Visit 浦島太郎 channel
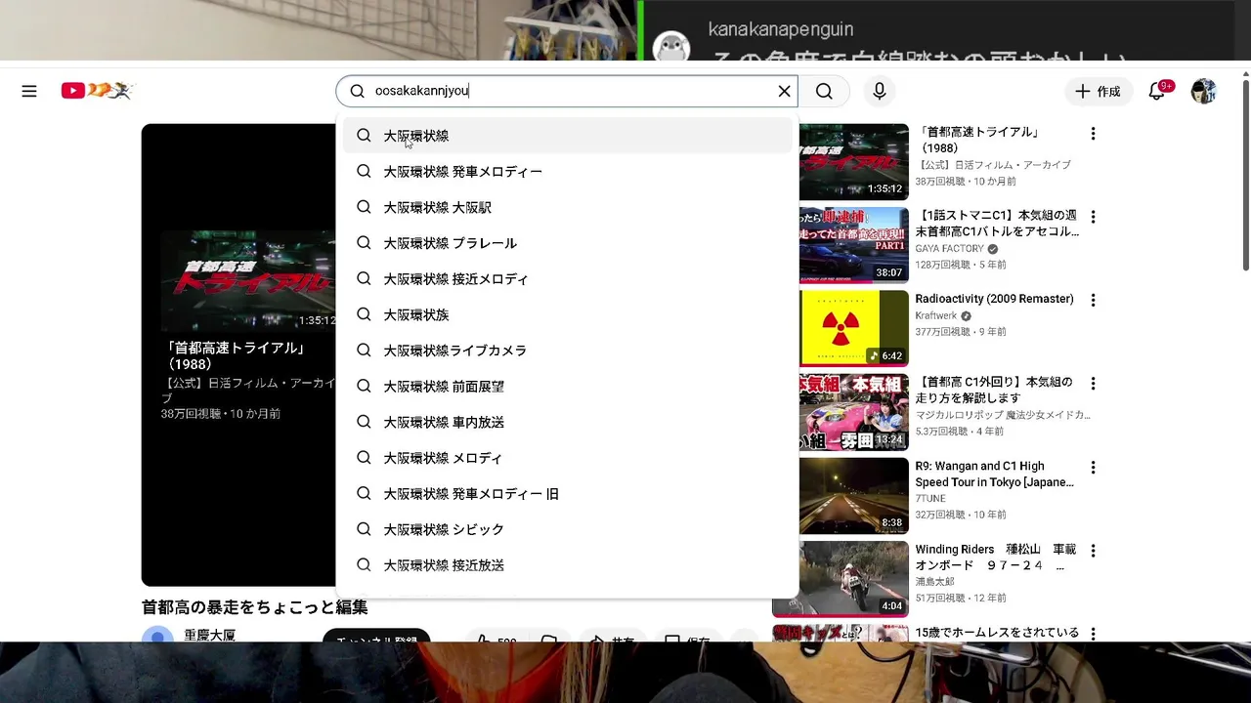This screenshot has width=1251, height=703. (936, 582)
